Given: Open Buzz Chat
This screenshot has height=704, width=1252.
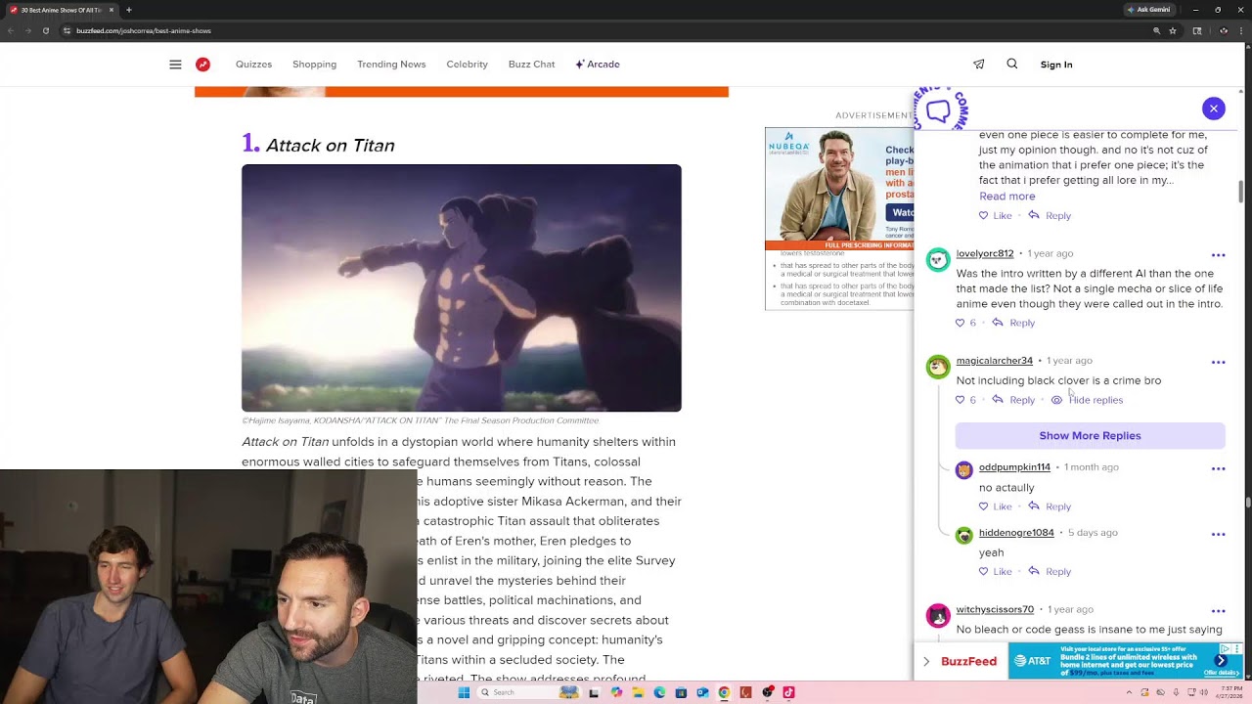Looking at the screenshot, I should point(531,65).
